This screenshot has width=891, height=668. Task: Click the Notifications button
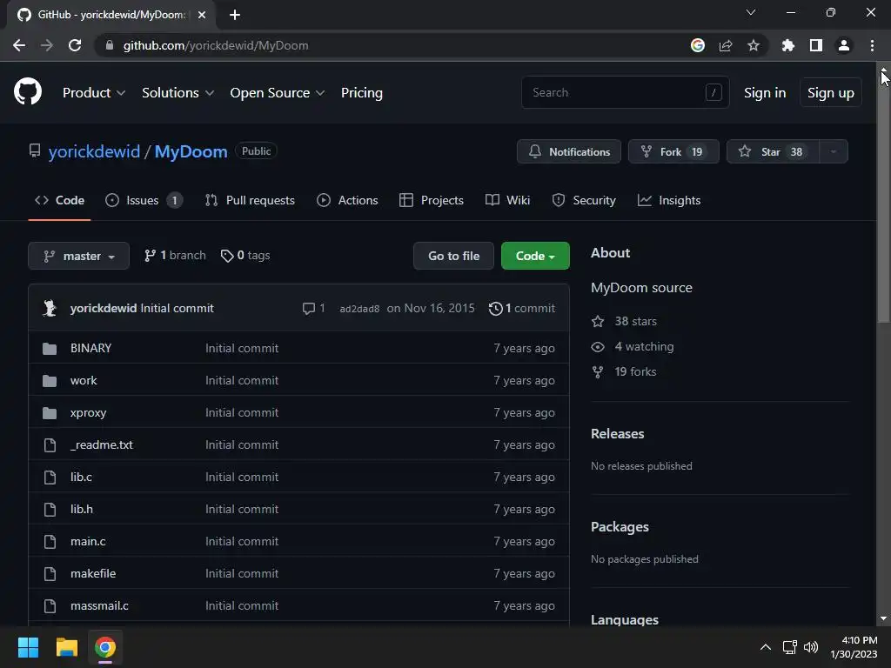tap(569, 151)
